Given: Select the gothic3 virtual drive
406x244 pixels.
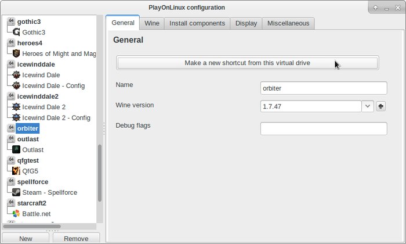Looking at the screenshot, I should point(29,21).
